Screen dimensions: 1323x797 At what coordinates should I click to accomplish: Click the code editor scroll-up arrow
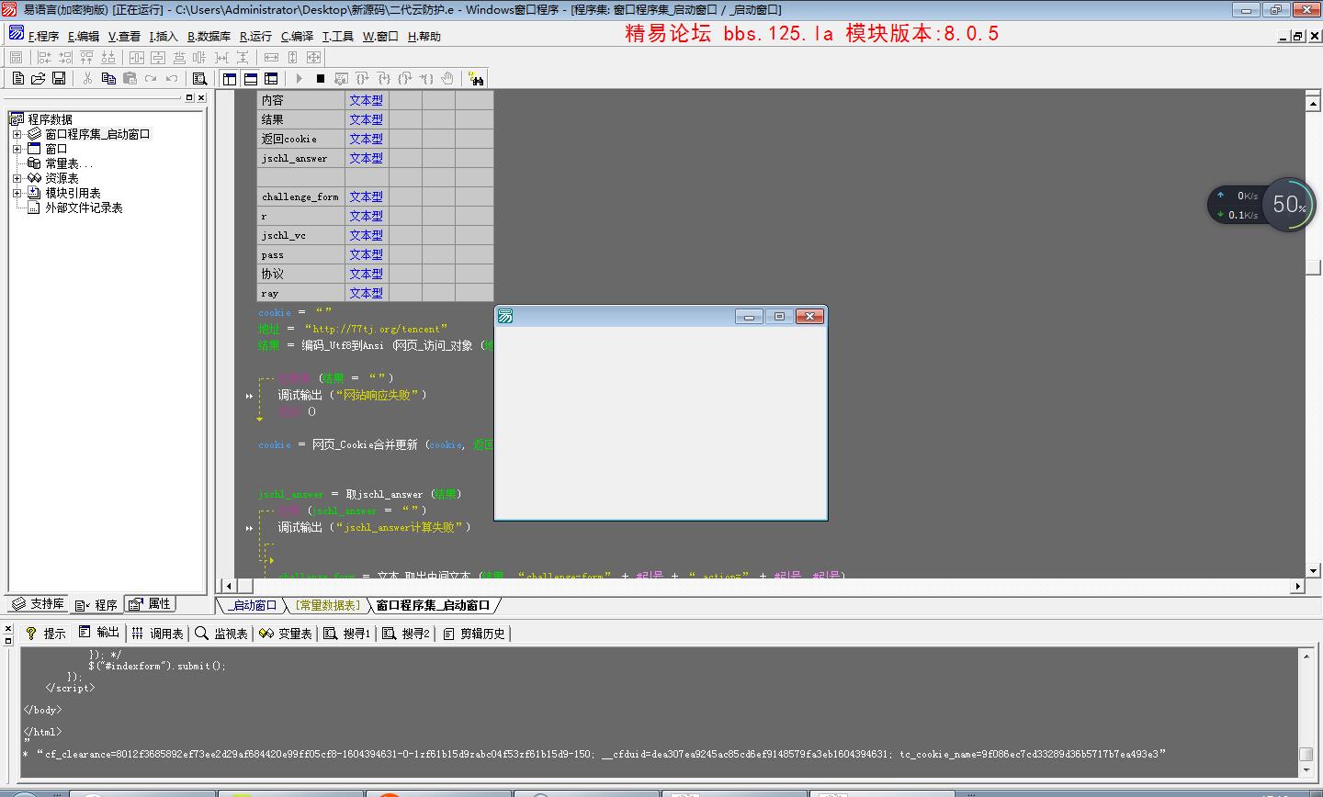tap(1313, 103)
